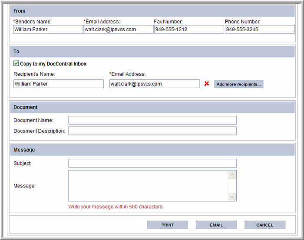Click the recipient Email Address field
Image resolution: width=304 pixels, height=240 pixels.
tap(154, 84)
